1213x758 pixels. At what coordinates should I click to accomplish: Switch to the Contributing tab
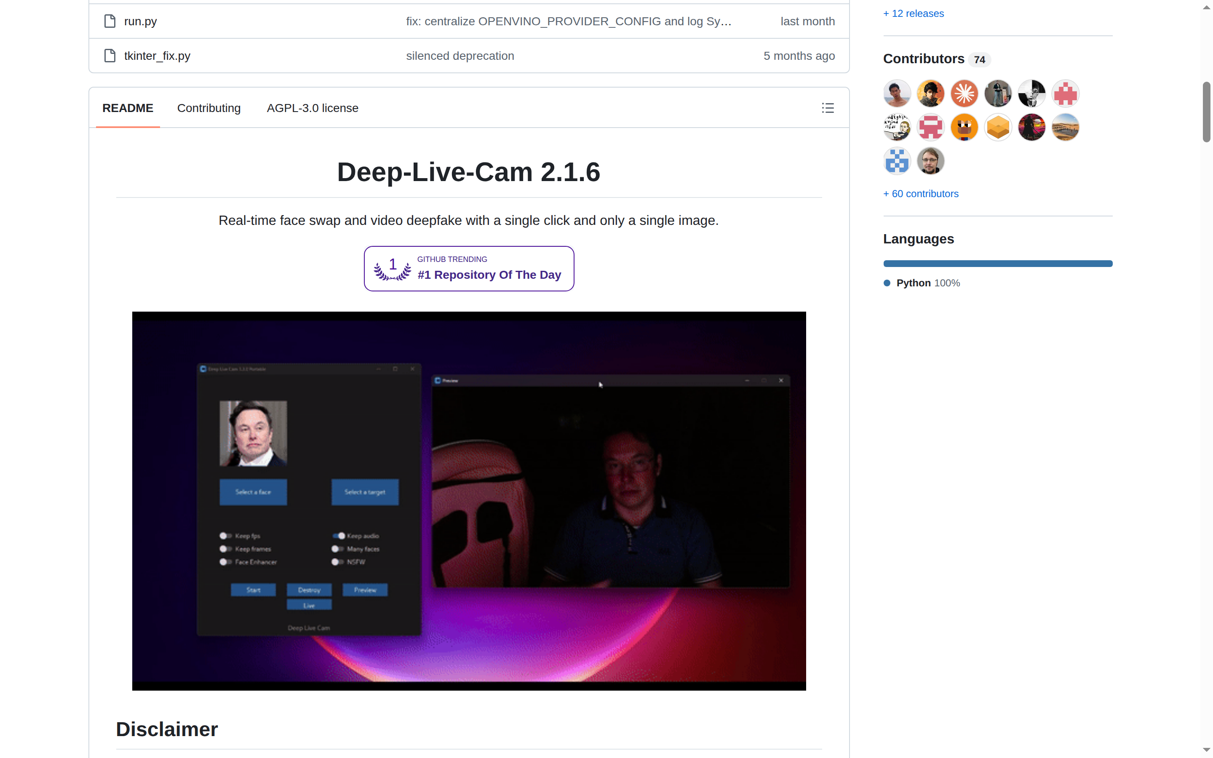(209, 108)
